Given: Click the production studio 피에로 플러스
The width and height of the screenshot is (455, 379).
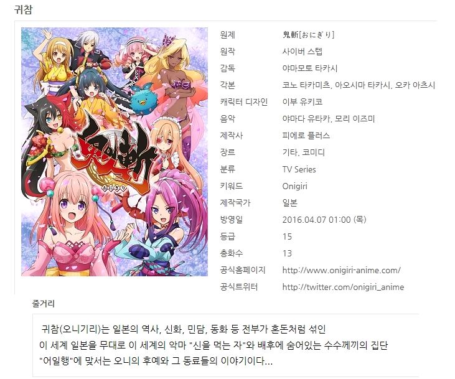Looking at the screenshot, I should tap(306, 136).
